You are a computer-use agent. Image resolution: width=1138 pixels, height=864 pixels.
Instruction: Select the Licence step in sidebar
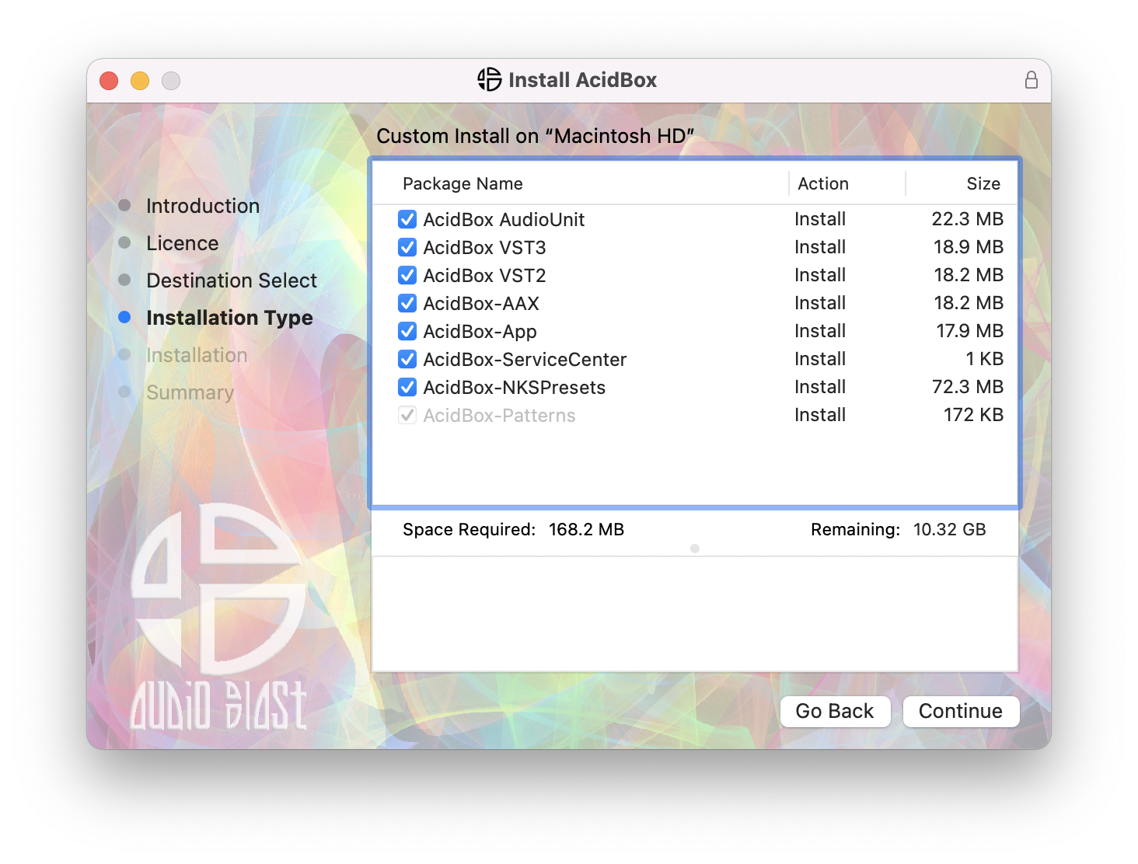[x=183, y=243]
